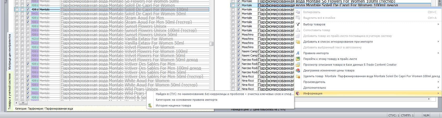Select row Vetiver Des Sables For Men 100ml декод
This screenshot has width=442, height=118.
112,68
